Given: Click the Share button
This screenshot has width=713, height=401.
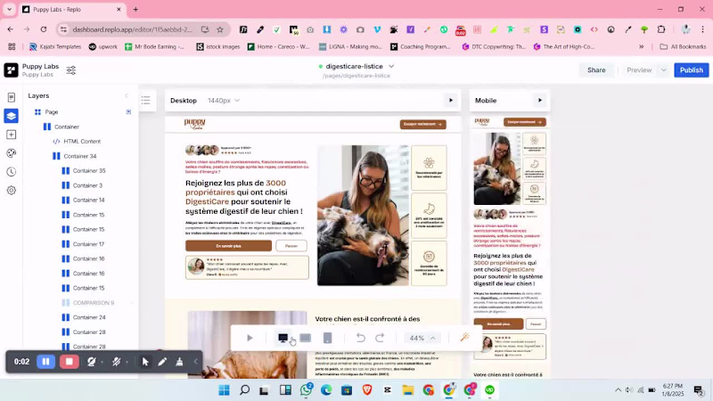Looking at the screenshot, I should [x=596, y=70].
